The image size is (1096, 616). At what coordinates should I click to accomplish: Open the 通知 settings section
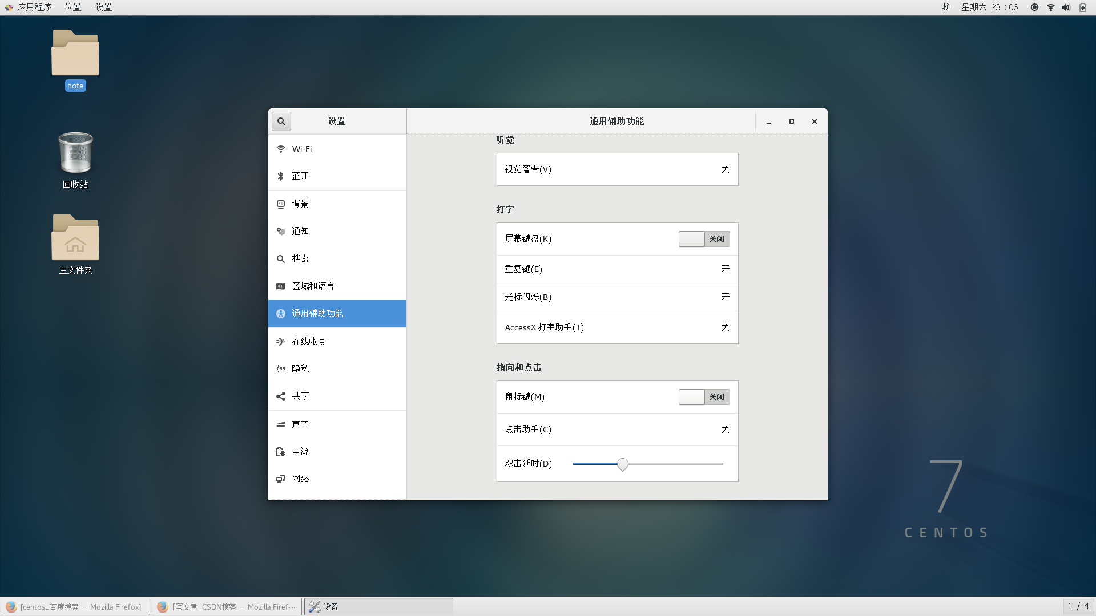(301, 231)
